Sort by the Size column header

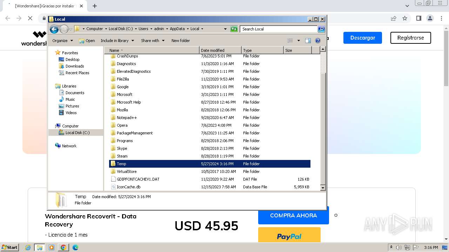(x=297, y=50)
